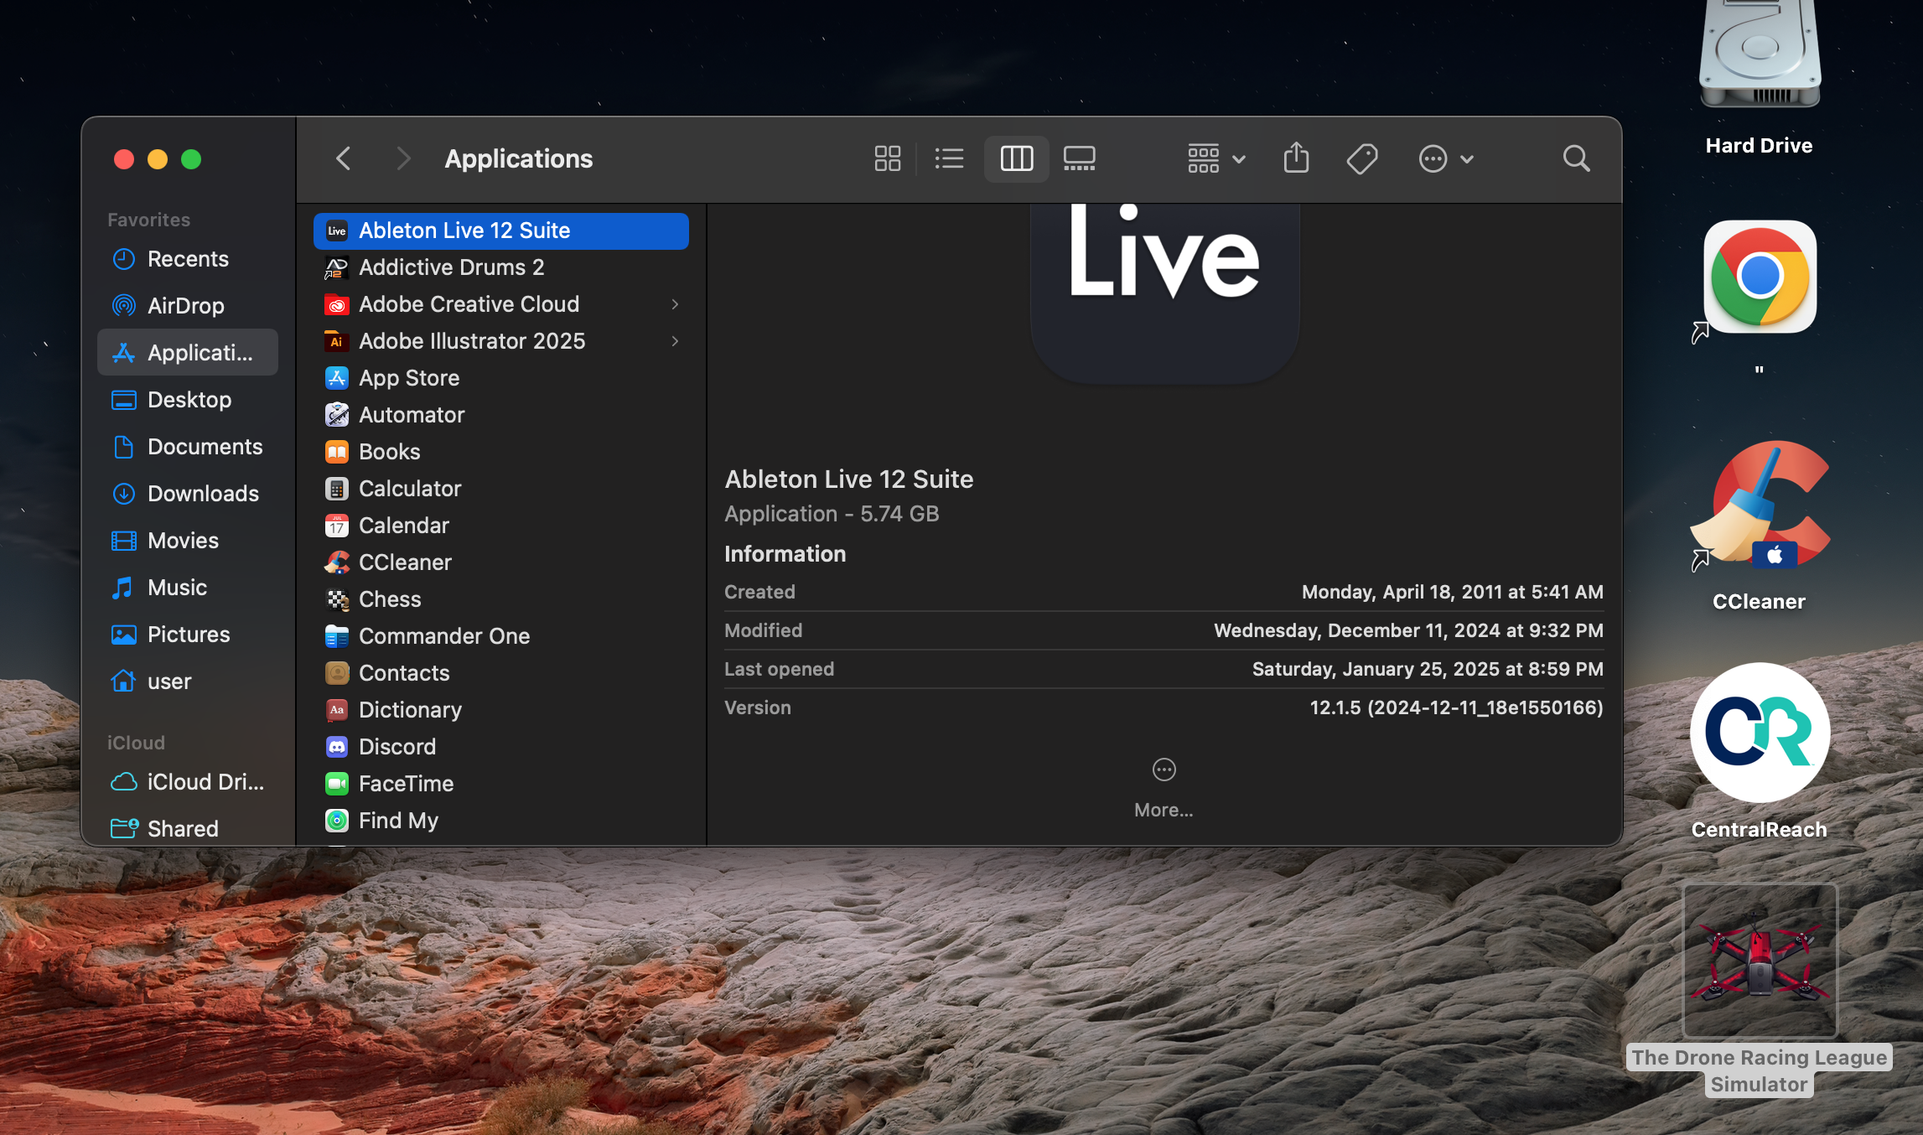Open the Action ellipsis dropdown menu

click(1445, 158)
